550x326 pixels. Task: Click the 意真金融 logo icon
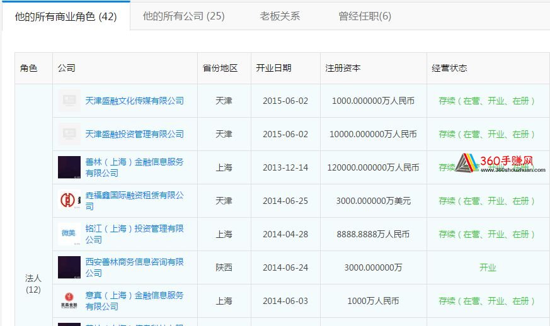(x=69, y=300)
